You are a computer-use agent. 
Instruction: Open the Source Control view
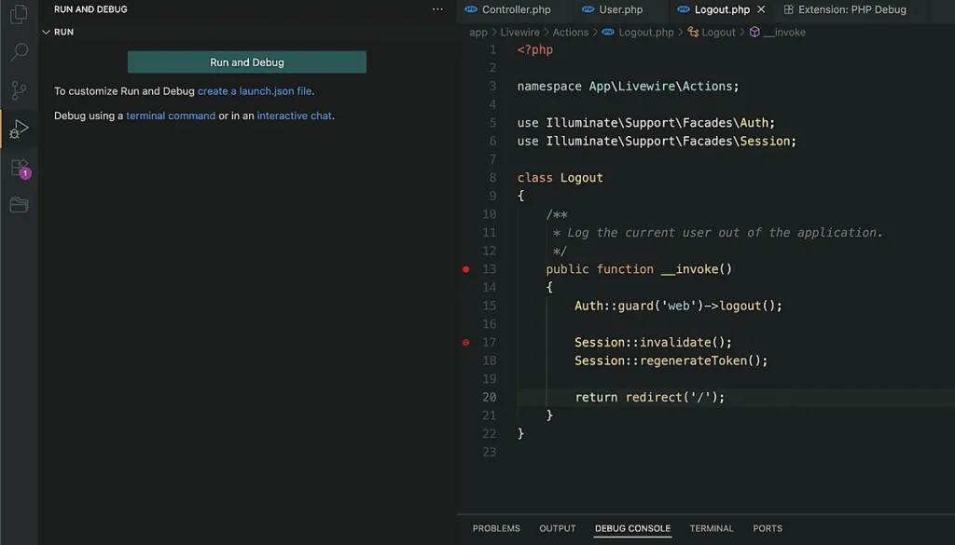[x=19, y=90]
